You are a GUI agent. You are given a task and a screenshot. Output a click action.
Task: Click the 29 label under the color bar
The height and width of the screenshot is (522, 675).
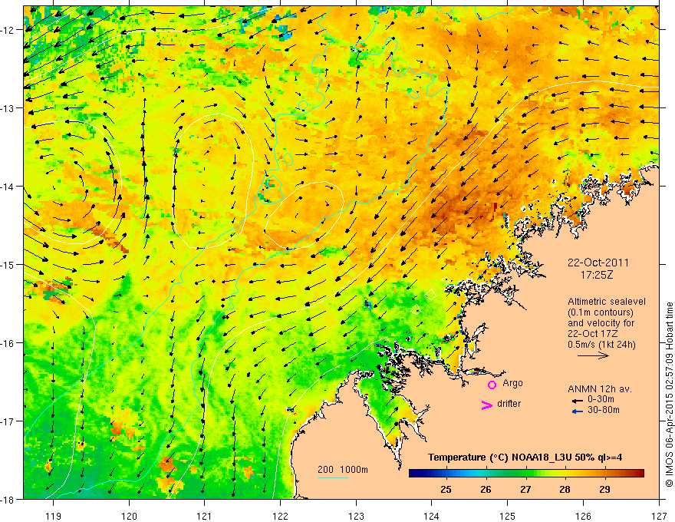tap(604, 489)
